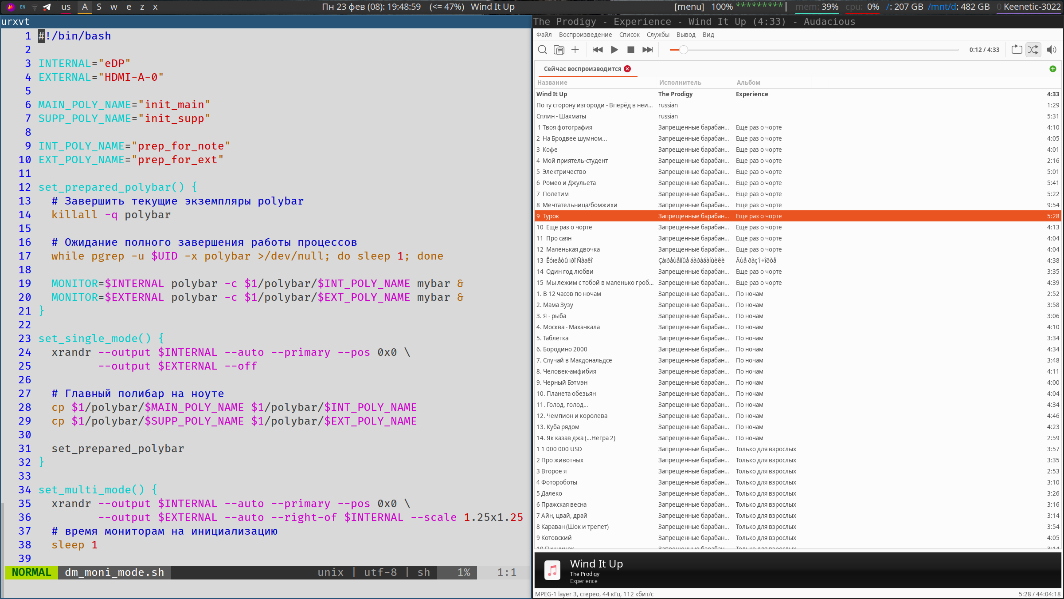Viewport: 1064px width, 599px height.
Task: Open the Службы menu
Action: tap(658, 35)
